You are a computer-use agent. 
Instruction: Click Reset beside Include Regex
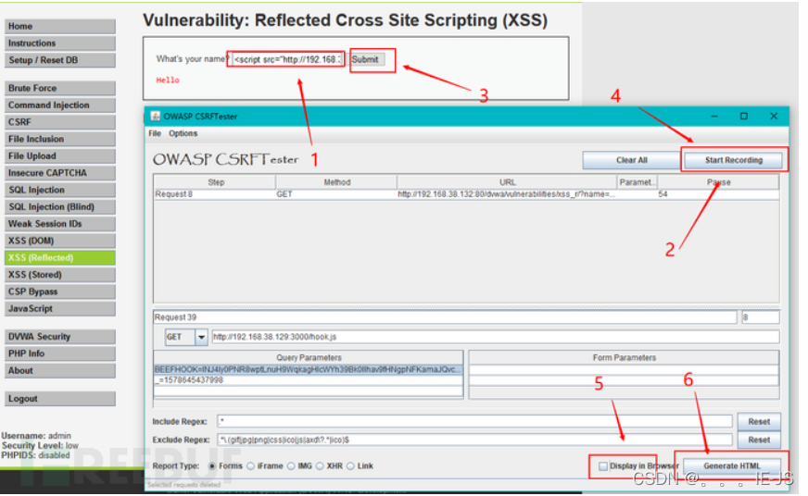tap(759, 422)
